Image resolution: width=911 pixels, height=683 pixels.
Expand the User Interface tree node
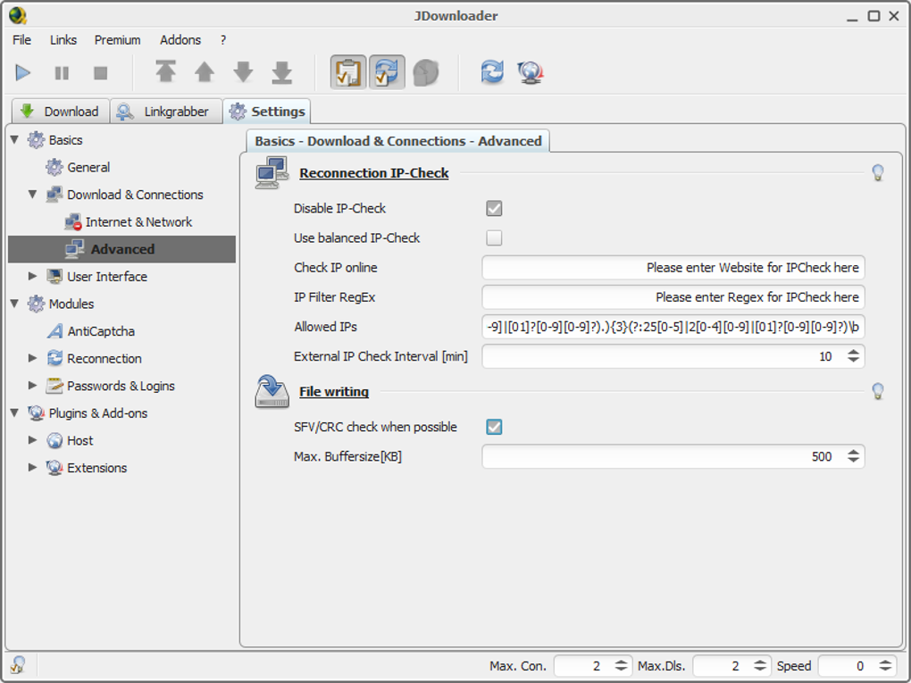pyautogui.click(x=33, y=277)
